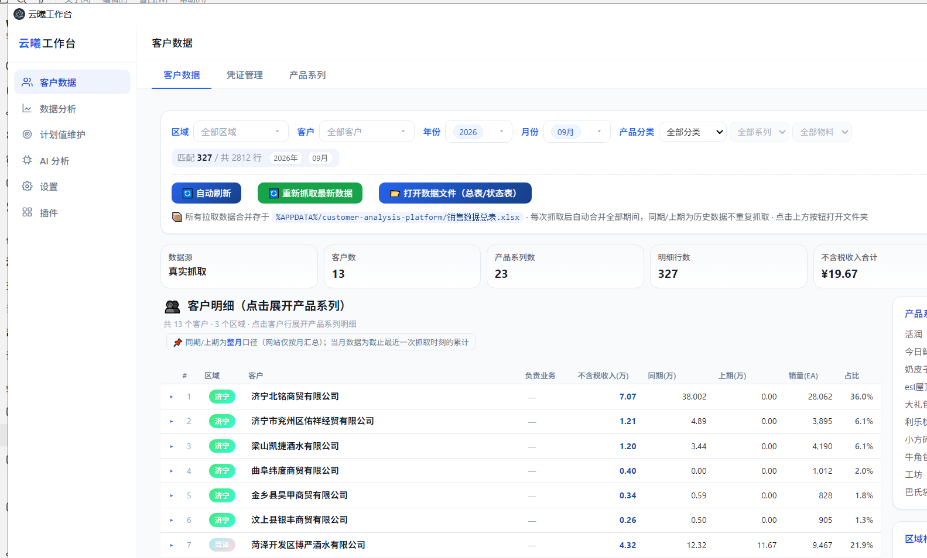
Task: Click the 重新抓取最新数据 button
Action: tap(310, 193)
